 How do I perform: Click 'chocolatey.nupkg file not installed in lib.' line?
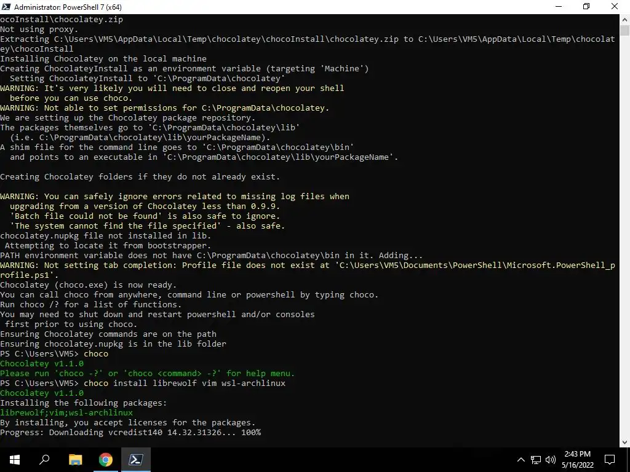pos(106,235)
